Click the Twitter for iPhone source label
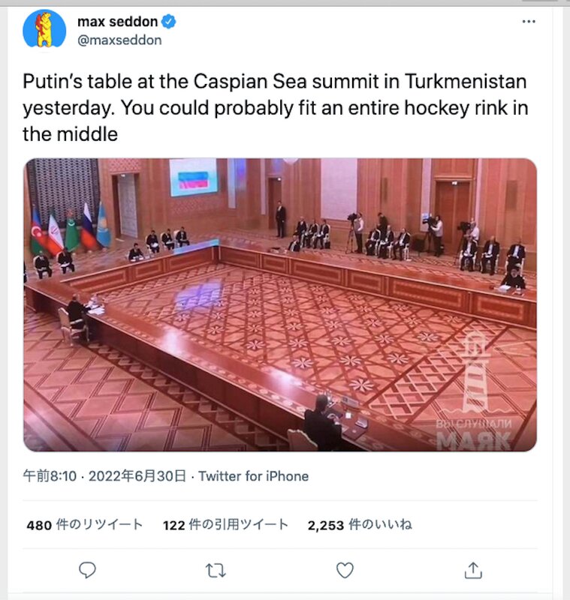The width and height of the screenshot is (570, 600). [253, 476]
